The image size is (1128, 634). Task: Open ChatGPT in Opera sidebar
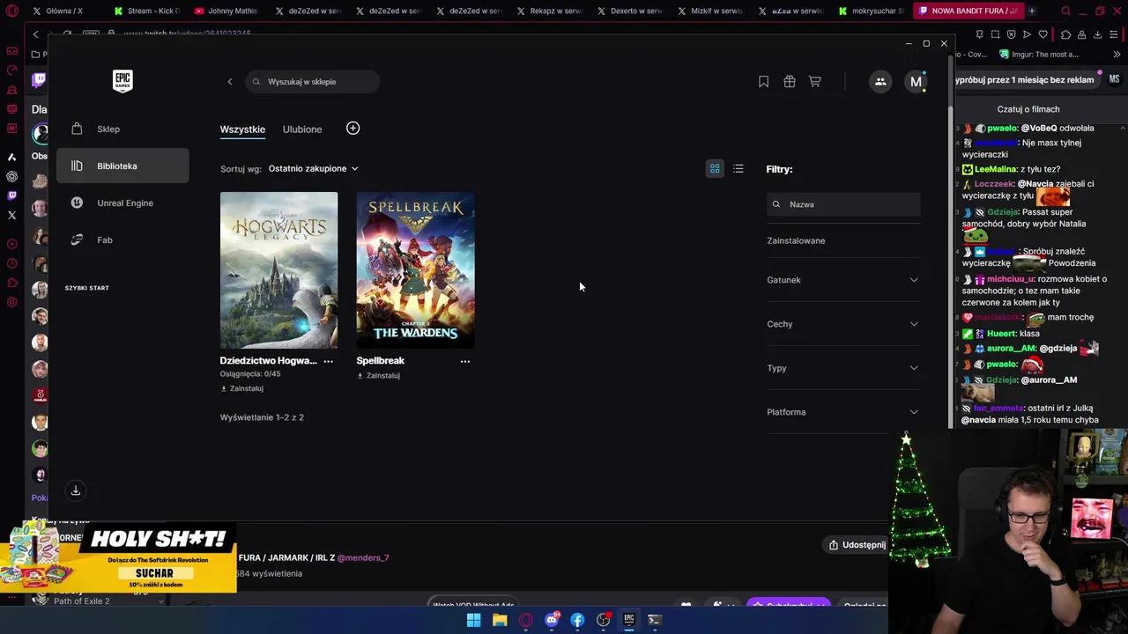click(x=11, y=176)
